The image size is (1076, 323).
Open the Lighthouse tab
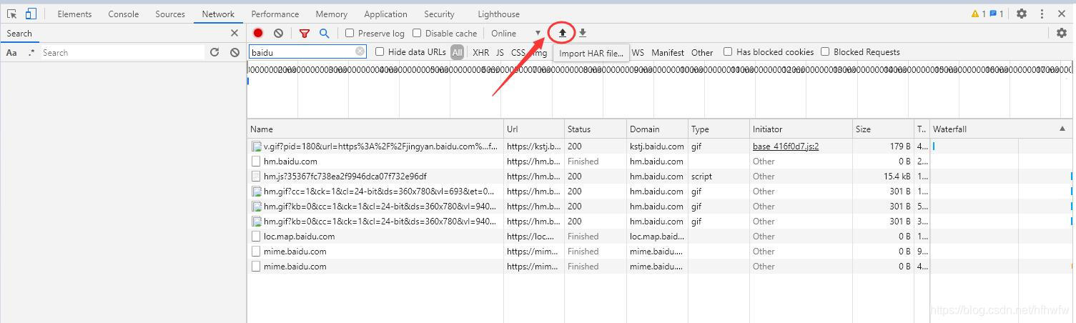(x=498, y=14)
